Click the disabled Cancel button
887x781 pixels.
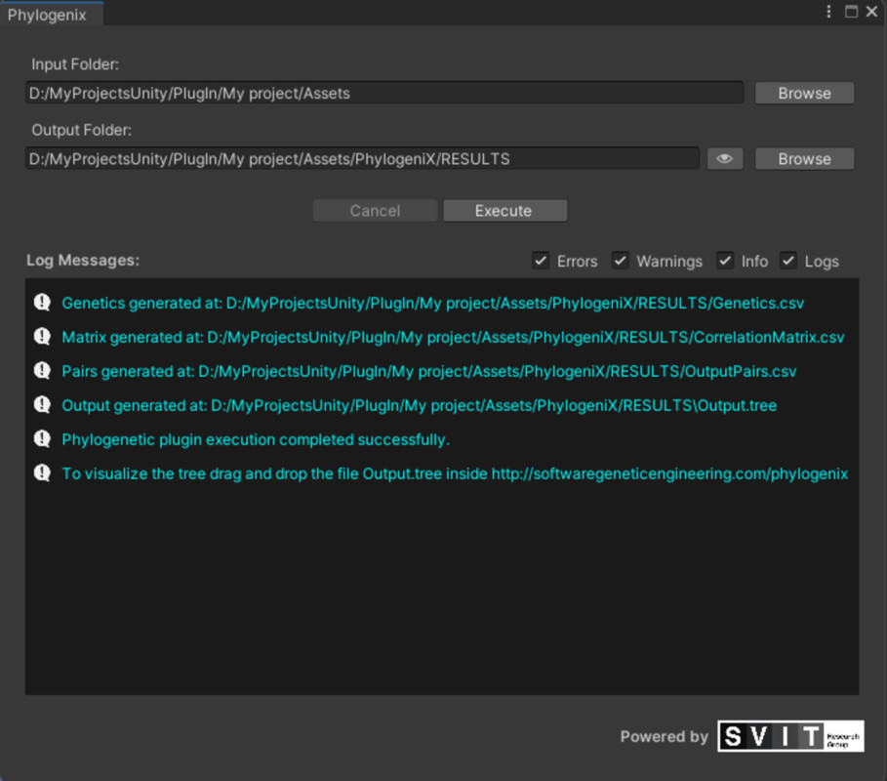click(375, 211)
